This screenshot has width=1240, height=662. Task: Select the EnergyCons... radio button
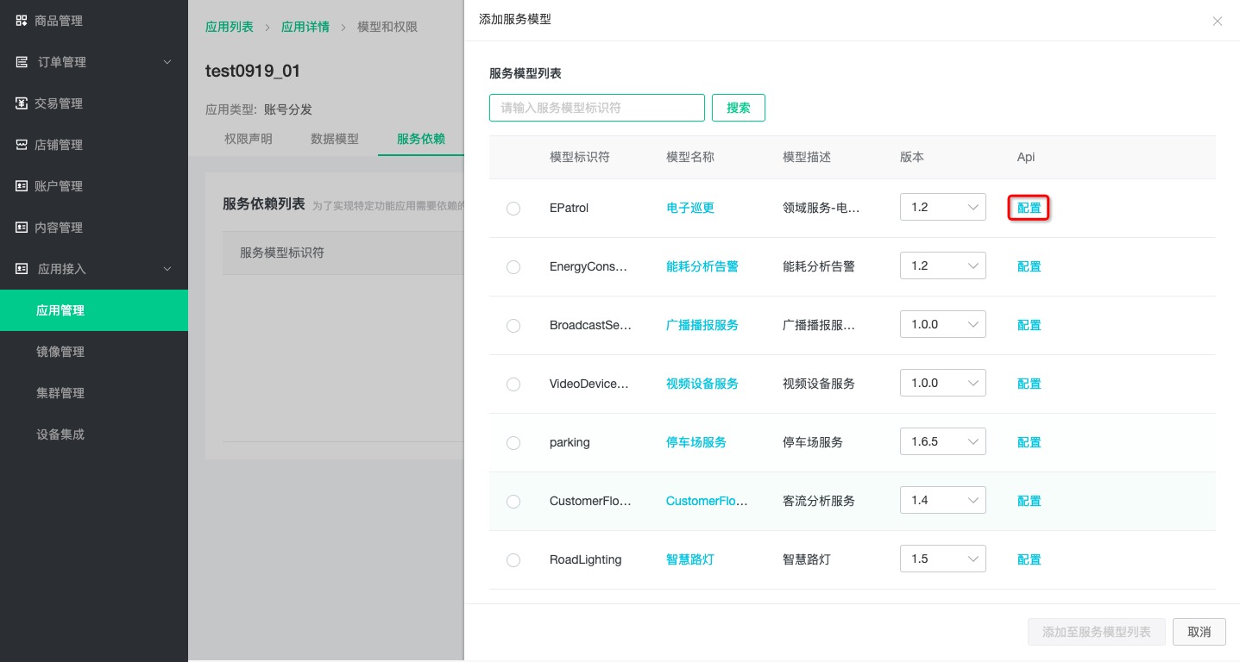point(513,267)
